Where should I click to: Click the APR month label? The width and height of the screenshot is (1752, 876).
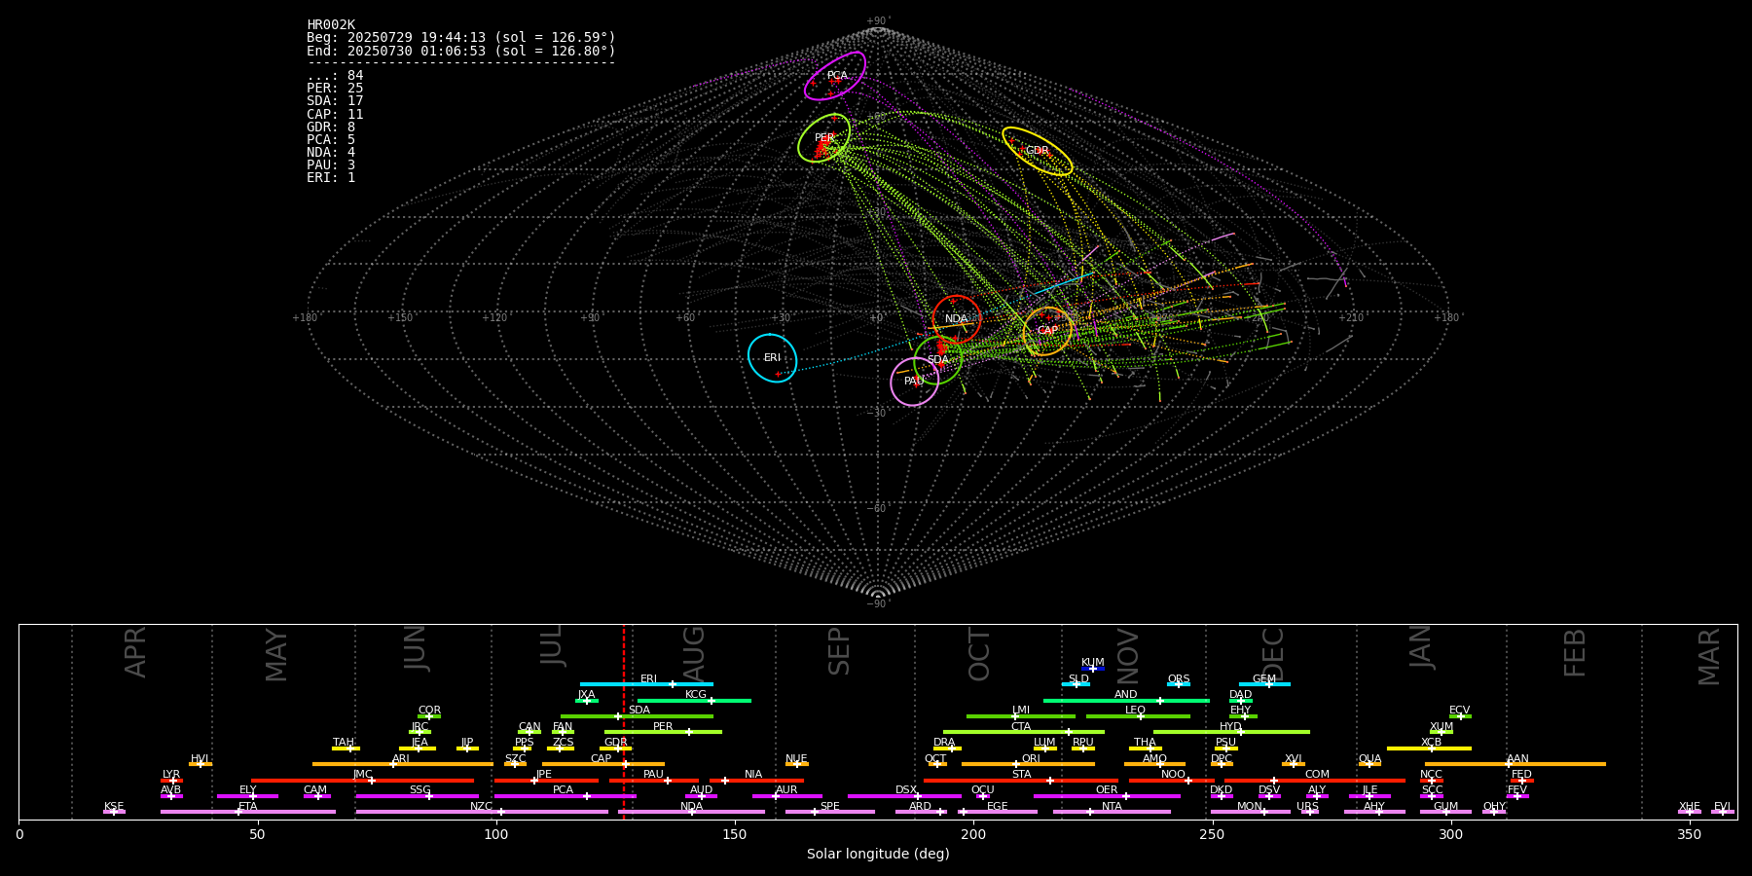(x=135, y=652)
